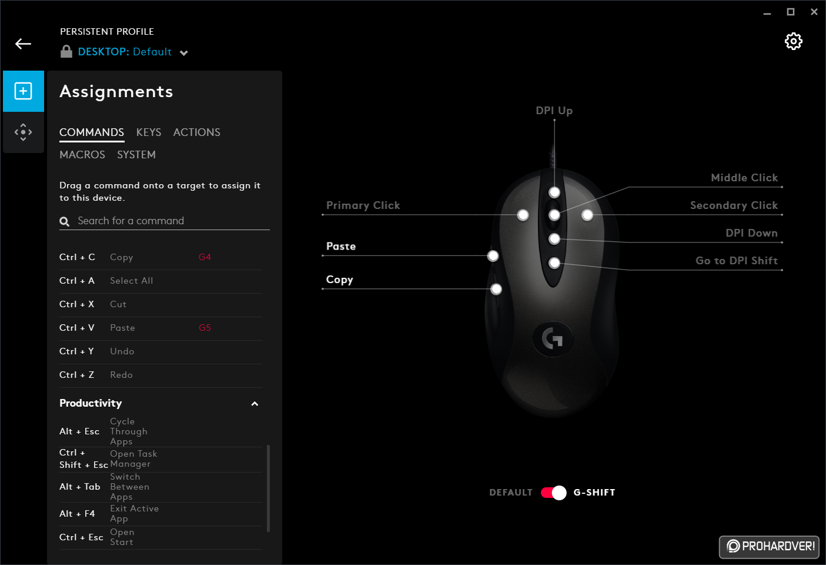Switch to the ACTIONS tab
The height and width of the screenshot is (565, 826).
197,132
